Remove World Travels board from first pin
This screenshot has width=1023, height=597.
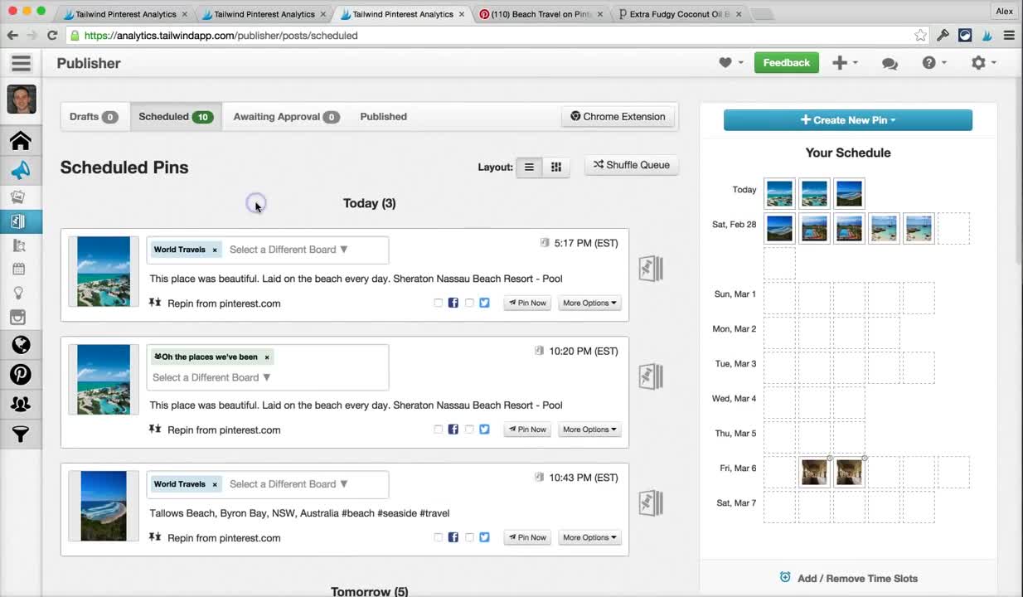(215, 250)
